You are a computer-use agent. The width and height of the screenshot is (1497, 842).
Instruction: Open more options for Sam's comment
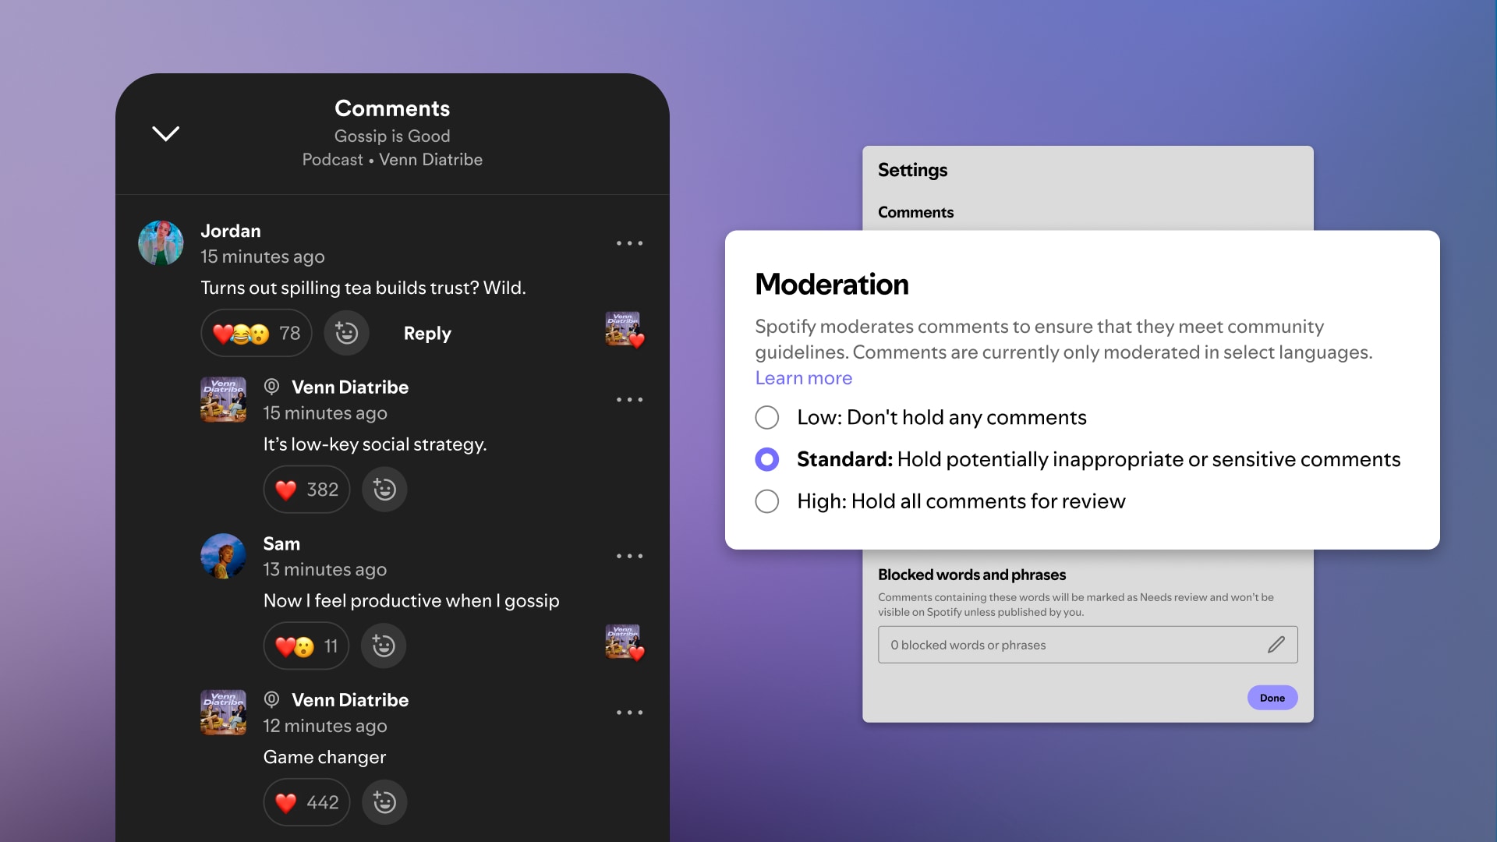(629, 556)
